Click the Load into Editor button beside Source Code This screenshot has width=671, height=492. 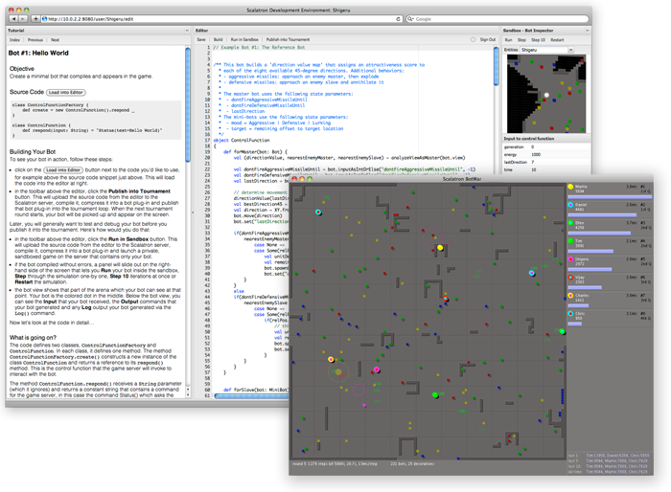tap(66, 92)
